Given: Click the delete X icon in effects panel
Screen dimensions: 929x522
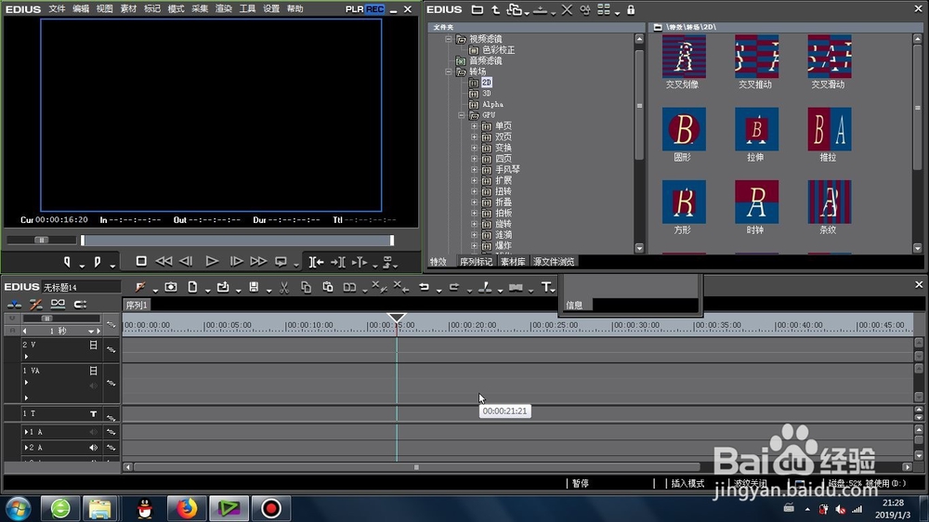Looking at the screenshot, I should pos(567,9).
